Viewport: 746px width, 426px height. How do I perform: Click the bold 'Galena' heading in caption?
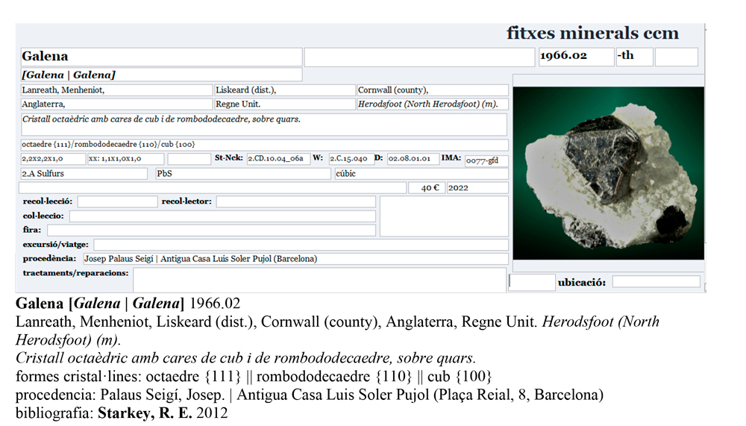(40, 303)
